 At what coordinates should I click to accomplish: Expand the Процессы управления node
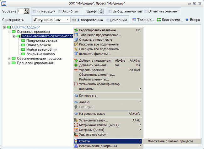tap(9, 63)
